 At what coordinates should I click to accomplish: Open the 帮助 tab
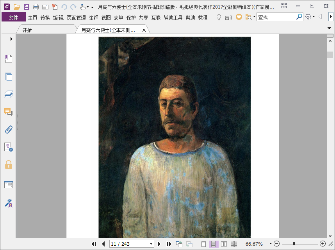click(191, 18)
